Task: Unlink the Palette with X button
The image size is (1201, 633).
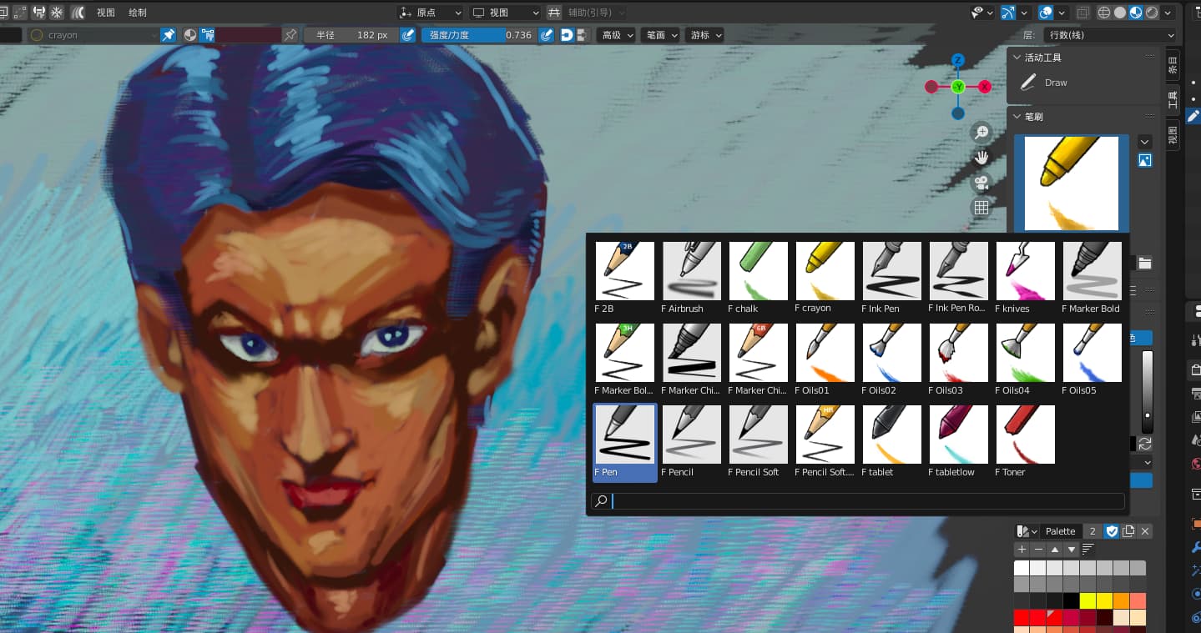Action: [1145, 531]
